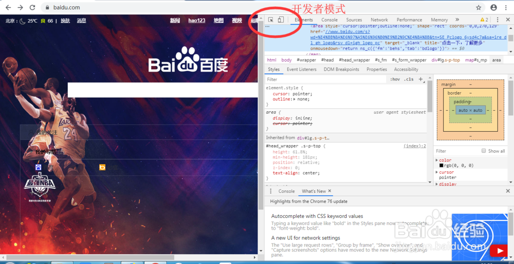Switch to the Console tab in DevTools
Screen dimensions: 514x264
(x=329, y=20)
